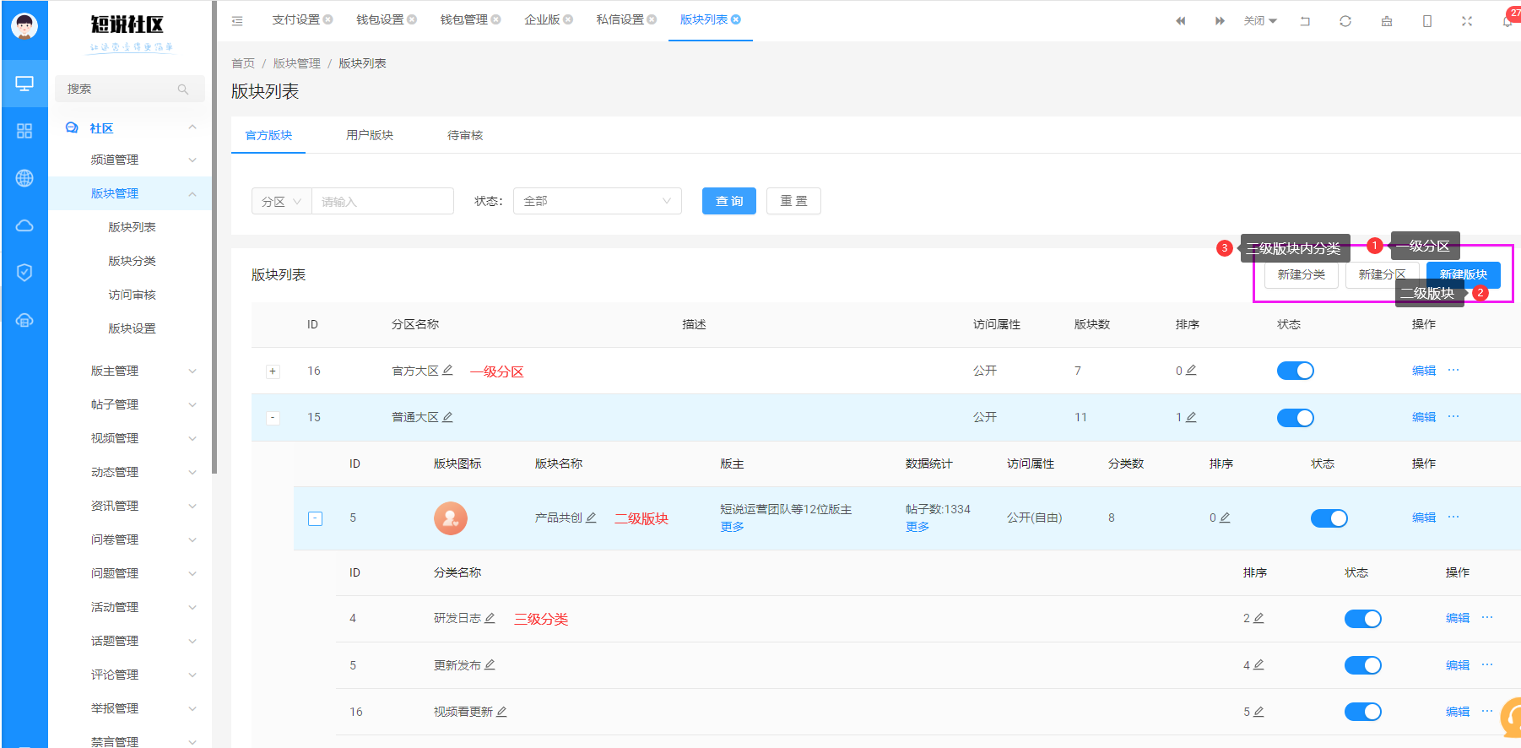1521x748 pixels.
Task: Open the more (…) menu for row 官方大区
Action: click(x=1453, y=370)
